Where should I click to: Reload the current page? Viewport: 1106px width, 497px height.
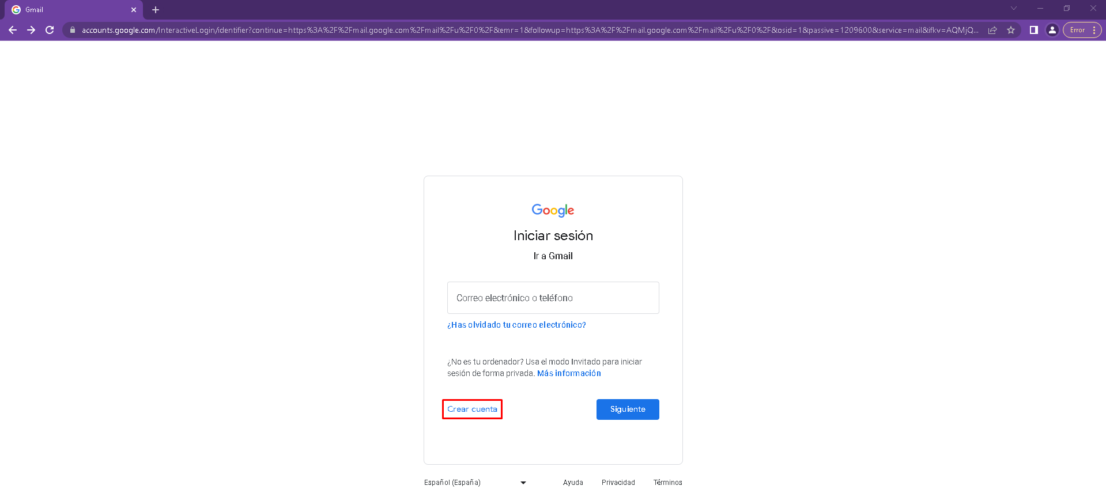50,30
